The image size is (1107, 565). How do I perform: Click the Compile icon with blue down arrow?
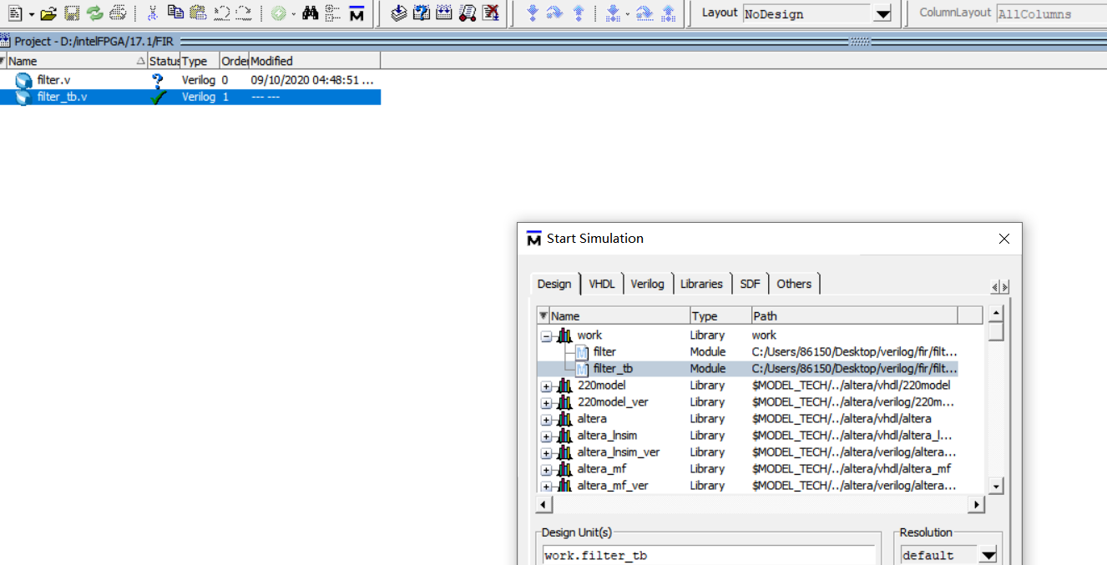pyautogui.click(x=399, y=13)
